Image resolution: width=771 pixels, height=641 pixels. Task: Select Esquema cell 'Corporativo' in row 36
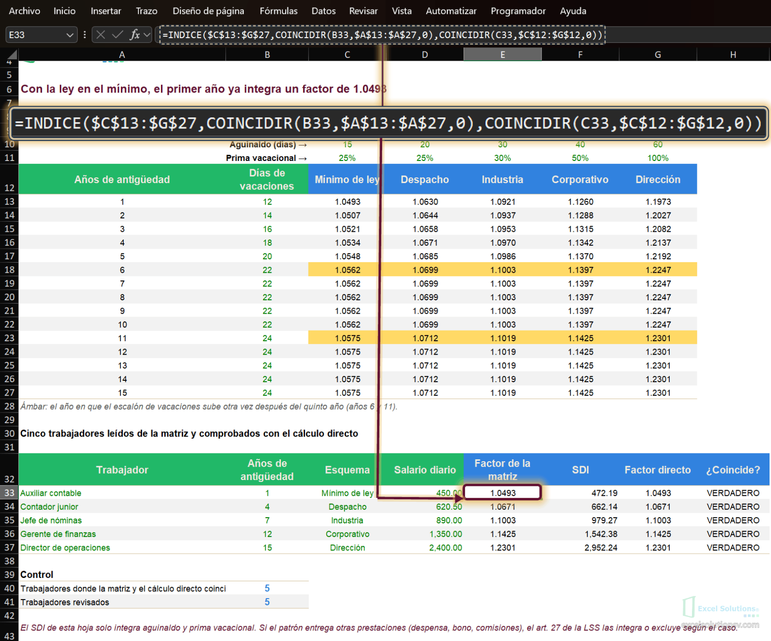click(347, 534)
